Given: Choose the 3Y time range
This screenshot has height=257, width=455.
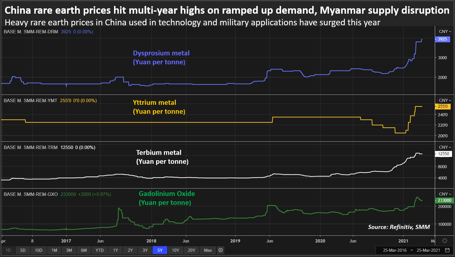Looking at the screenshot, I should 145,250.
